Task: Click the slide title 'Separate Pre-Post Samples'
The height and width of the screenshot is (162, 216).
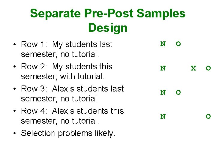Action: tap(108, 13)
